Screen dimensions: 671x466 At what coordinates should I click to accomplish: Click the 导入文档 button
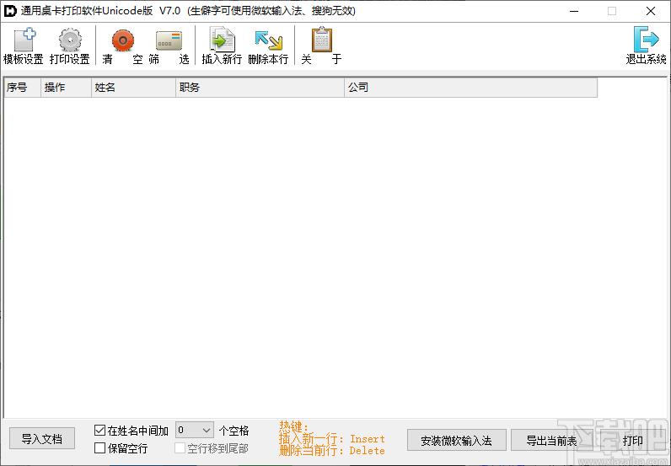point(42,439)
